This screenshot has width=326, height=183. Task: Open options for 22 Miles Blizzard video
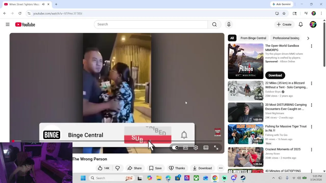click(x=311, y=83)
